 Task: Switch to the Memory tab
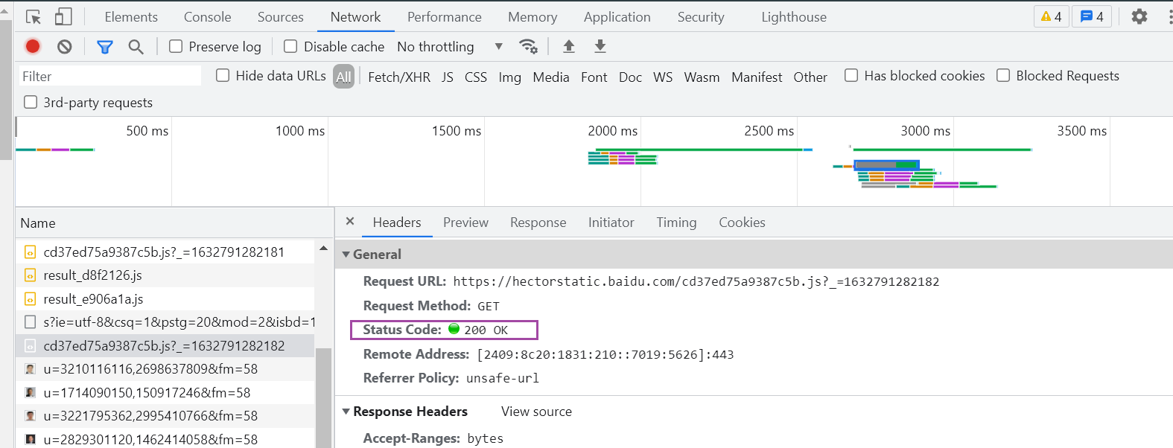coord(533,16)
